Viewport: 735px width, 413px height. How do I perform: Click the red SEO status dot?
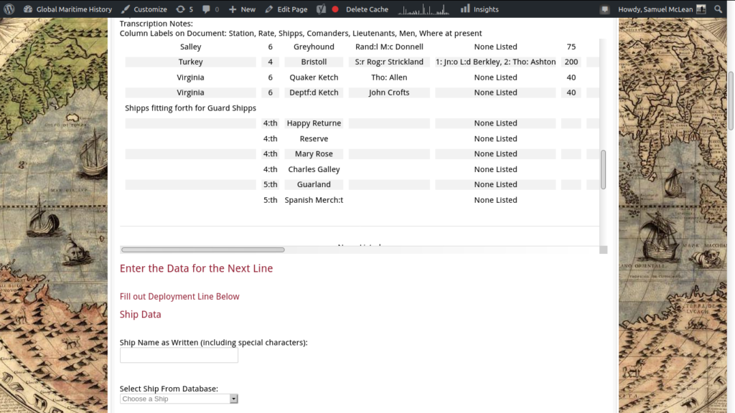[335, 9]
